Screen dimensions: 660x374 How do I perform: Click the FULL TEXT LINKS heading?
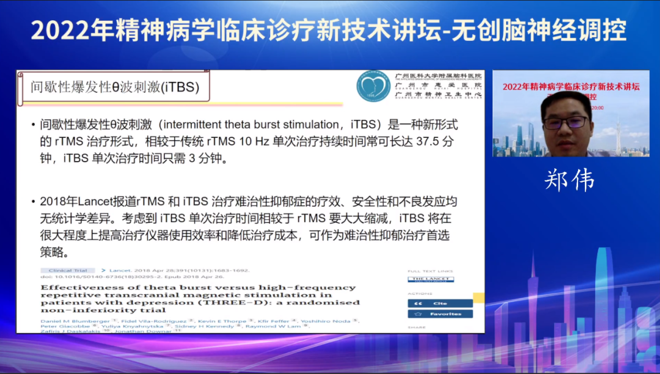(430, 271)
